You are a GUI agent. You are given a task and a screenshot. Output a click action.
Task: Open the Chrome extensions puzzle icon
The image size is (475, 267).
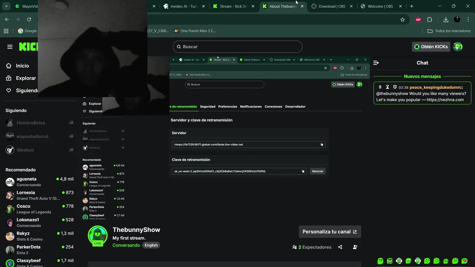click(430, 20)
